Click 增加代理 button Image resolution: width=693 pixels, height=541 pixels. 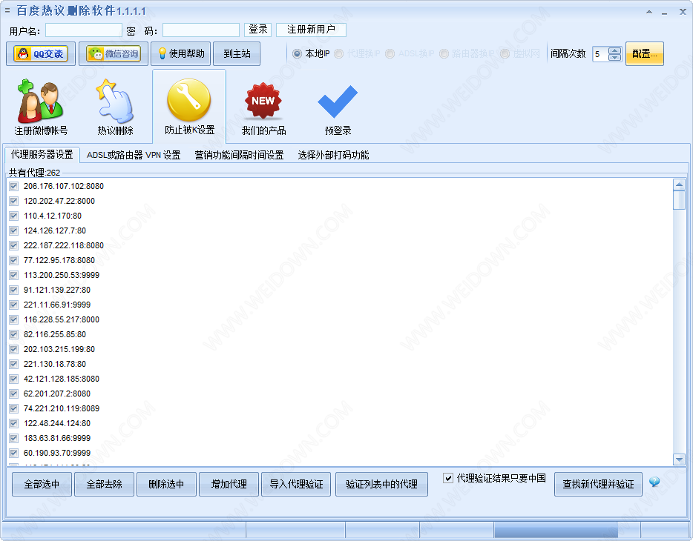tap(229, 484)
